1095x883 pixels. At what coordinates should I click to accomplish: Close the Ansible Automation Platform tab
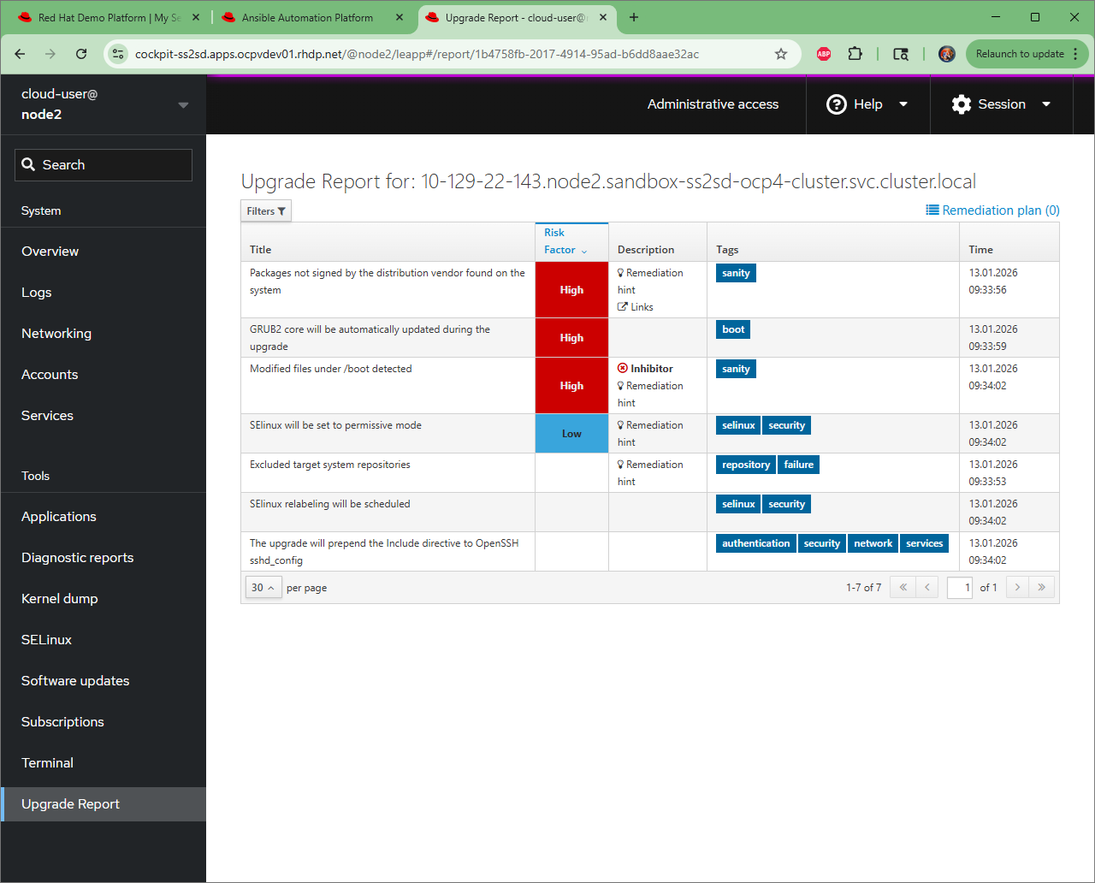point(400,17)
